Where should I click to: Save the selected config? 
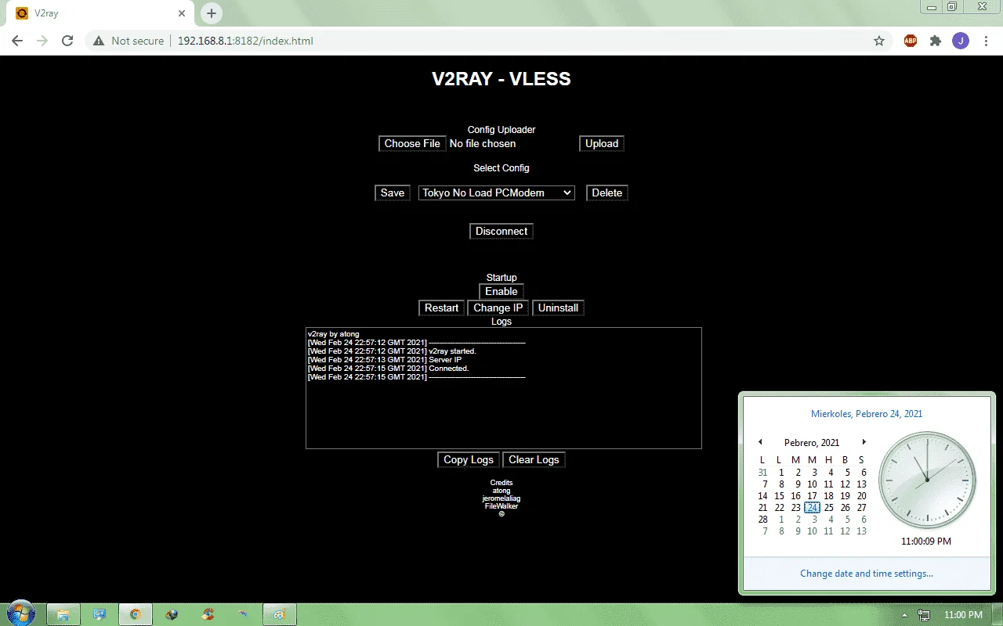tap(393, 192)
